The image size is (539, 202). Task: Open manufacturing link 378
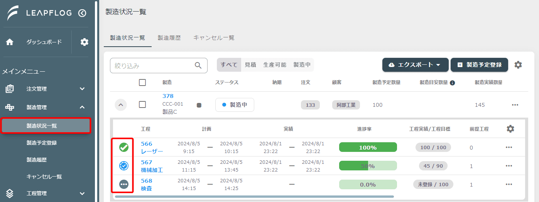(x=168, y=96)
